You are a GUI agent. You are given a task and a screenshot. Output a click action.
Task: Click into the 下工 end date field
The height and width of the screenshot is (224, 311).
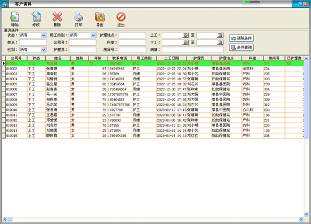tap(207, 42)
